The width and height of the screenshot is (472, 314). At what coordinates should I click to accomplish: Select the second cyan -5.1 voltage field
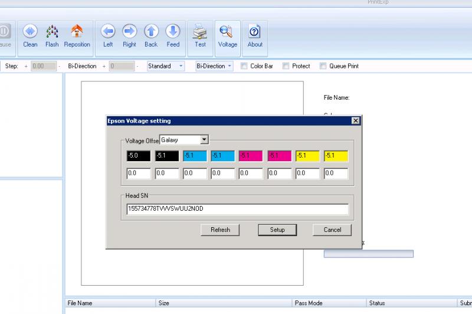(x=223, y=156)
